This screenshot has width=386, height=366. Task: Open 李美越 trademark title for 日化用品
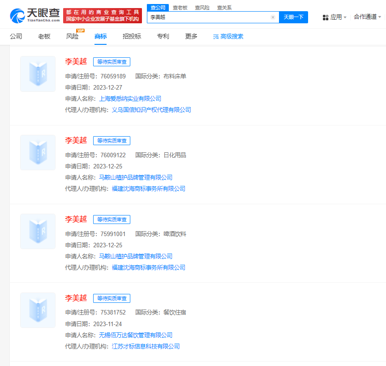click(x=76, y=140)
